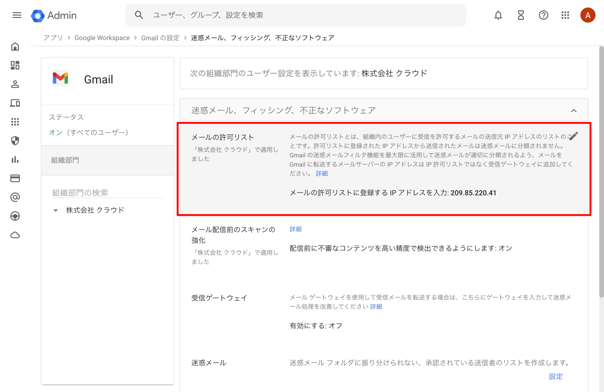Open Devices icon in sidebar
604x392 pixels.
pos(15,103)
